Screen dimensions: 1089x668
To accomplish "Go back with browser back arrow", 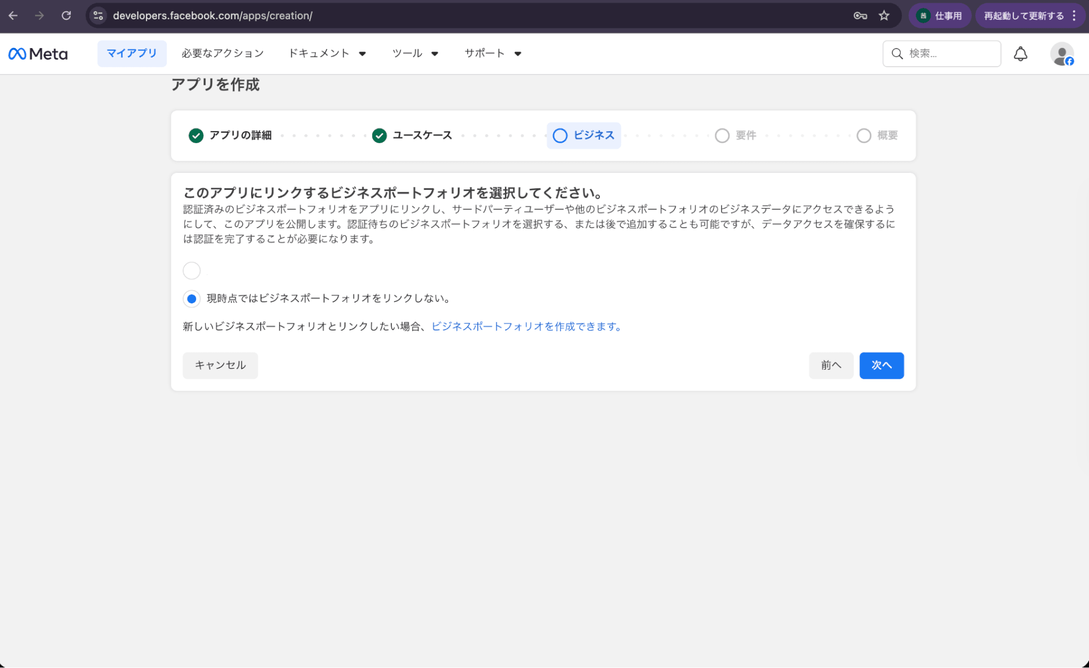I will pyautogui.click(x=13, y=16).
